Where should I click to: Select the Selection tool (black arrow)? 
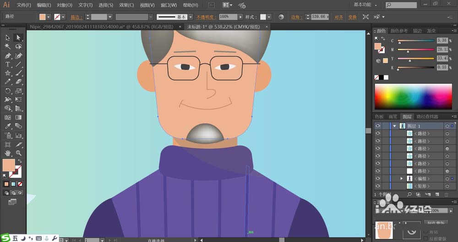8,38
